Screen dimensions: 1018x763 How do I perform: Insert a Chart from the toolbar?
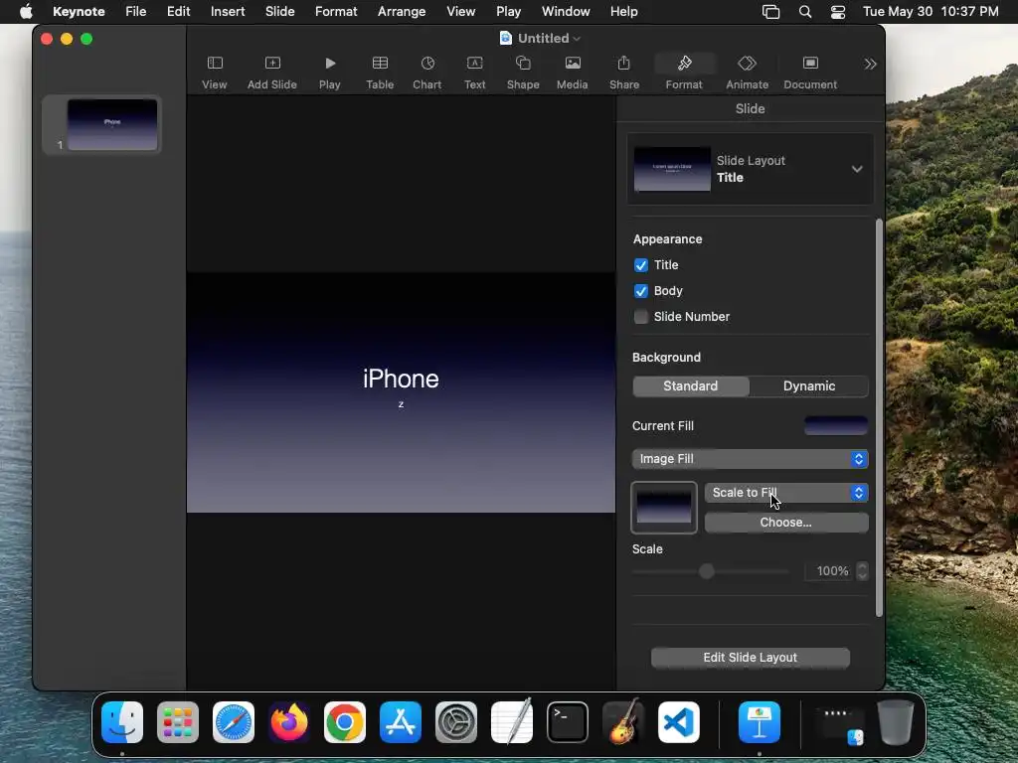coord(427,72)
